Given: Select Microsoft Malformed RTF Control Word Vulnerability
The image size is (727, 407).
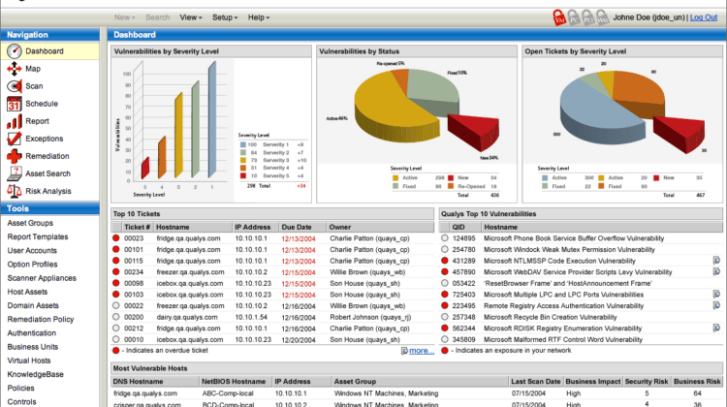Looking at the screenshot, I should tap(563, 340).
